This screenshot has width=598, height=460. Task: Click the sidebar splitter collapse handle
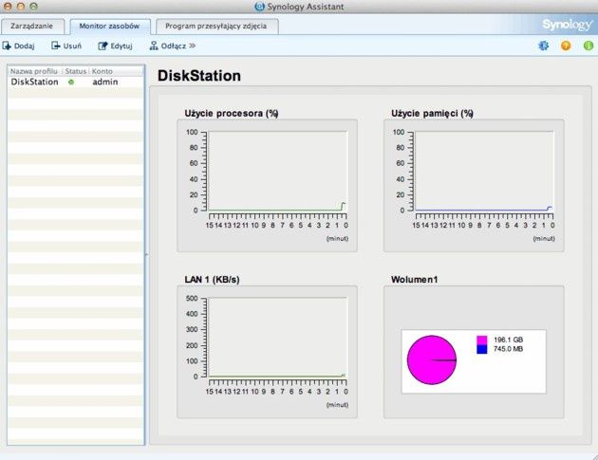pyautogui.click(x=146, y=255)
